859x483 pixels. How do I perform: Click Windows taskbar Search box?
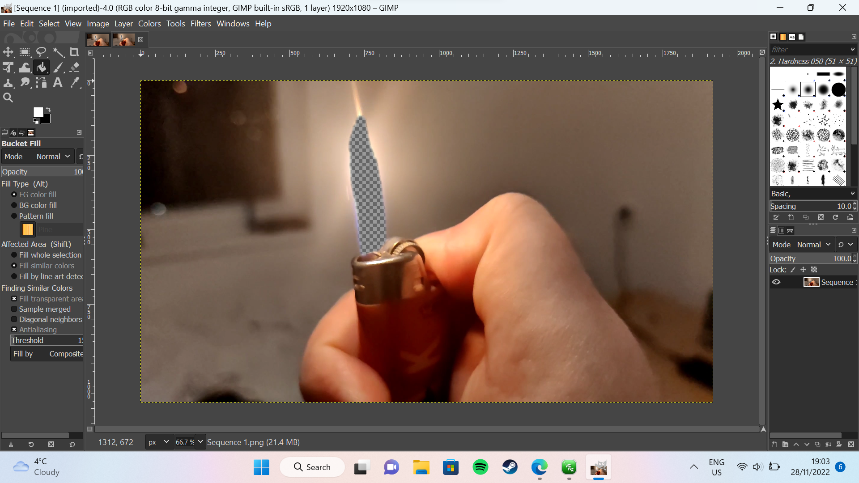pos(312,467)
